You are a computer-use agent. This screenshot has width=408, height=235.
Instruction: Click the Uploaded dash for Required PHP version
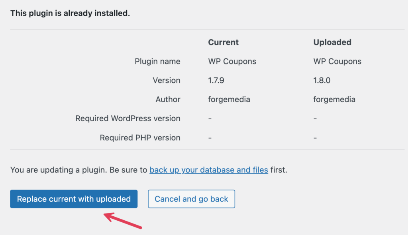[315, 138]
